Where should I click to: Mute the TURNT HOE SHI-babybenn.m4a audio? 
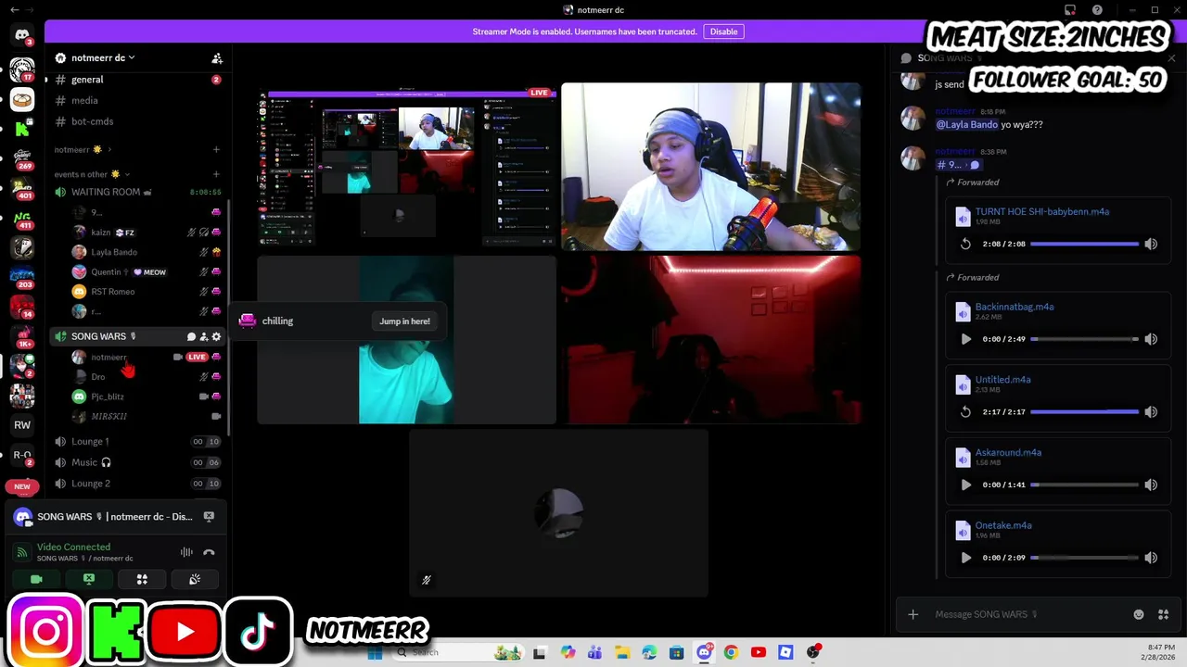1151,244
